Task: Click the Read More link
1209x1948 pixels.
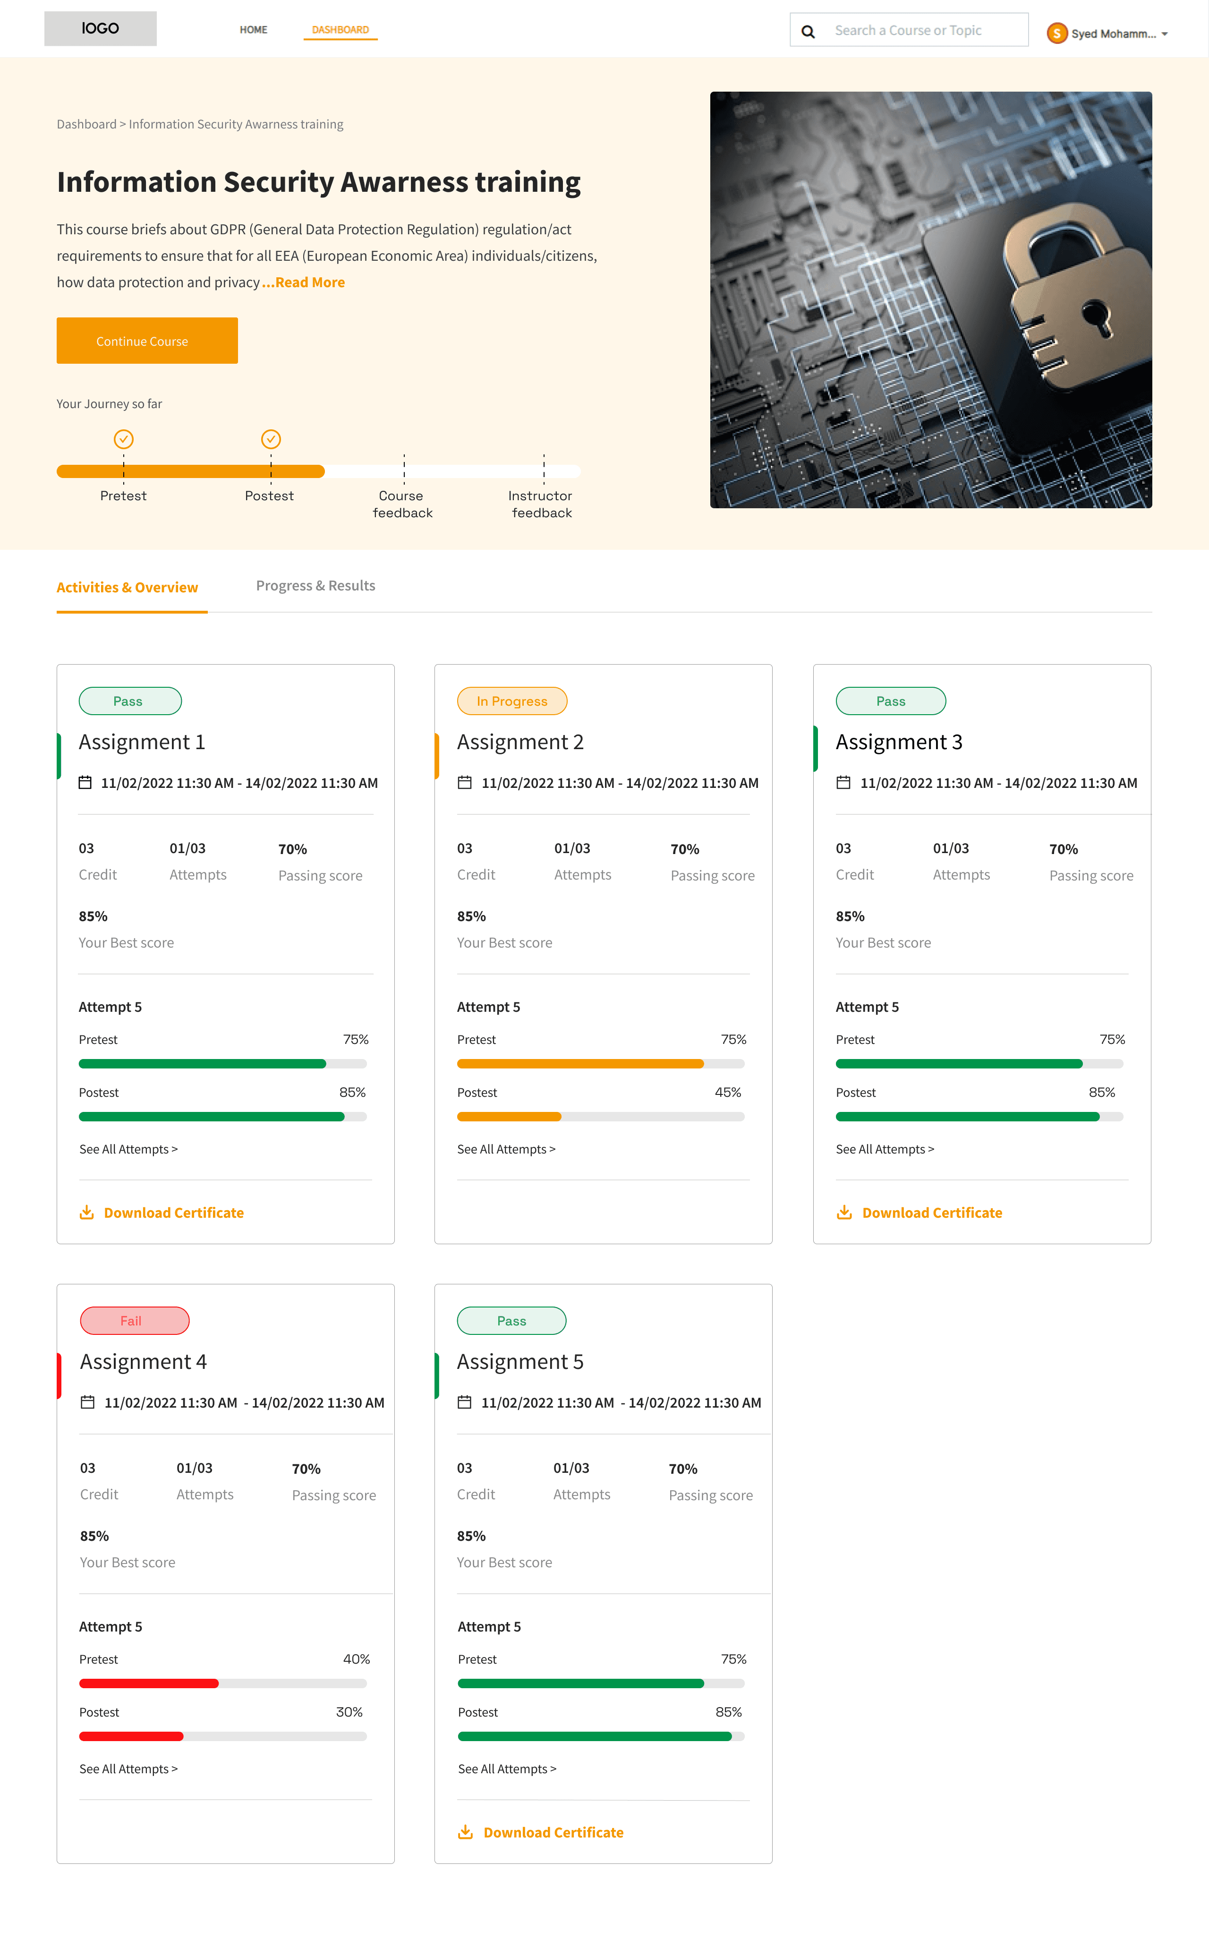Action: pos(309,282)
